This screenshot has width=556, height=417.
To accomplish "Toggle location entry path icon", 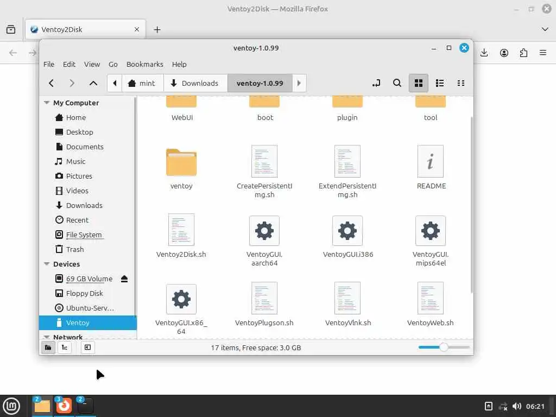I will point(376,83).
